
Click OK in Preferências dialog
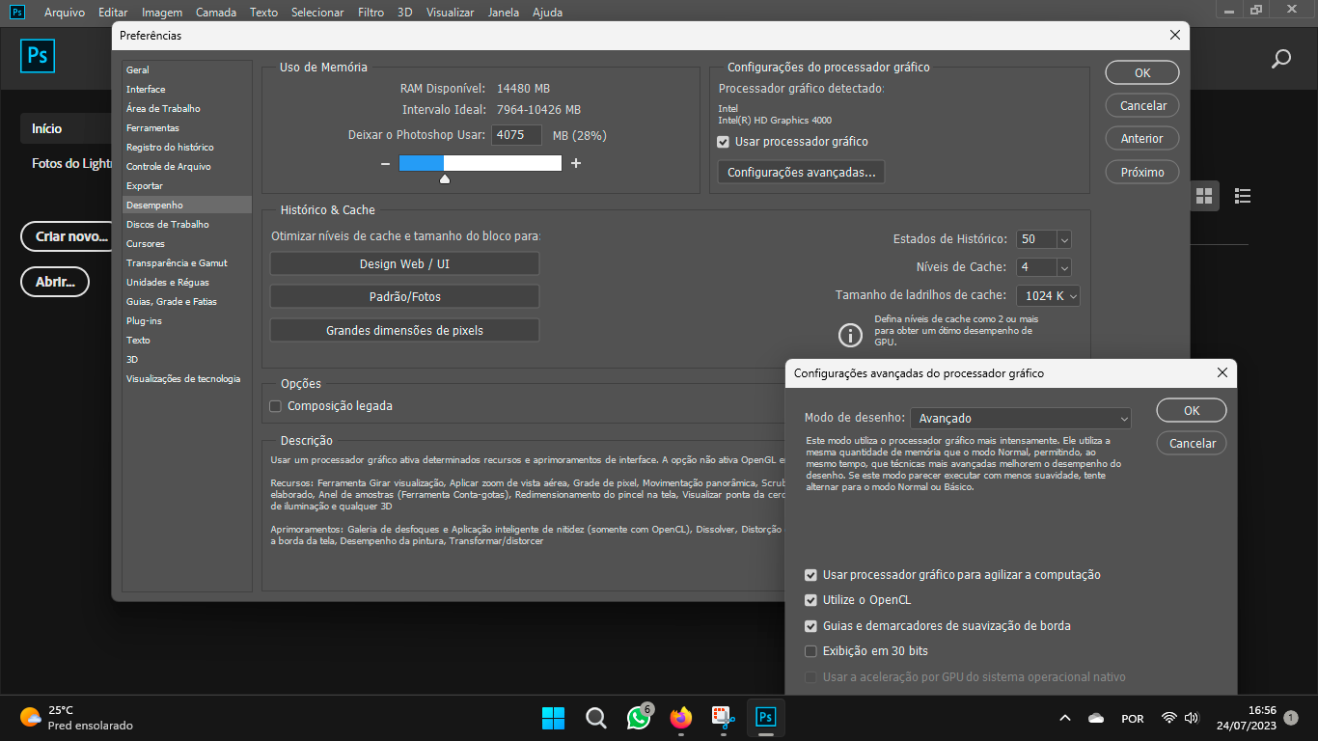point(1142,72)
